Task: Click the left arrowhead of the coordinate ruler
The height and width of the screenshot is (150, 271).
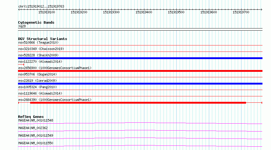Action: point(19,10)
